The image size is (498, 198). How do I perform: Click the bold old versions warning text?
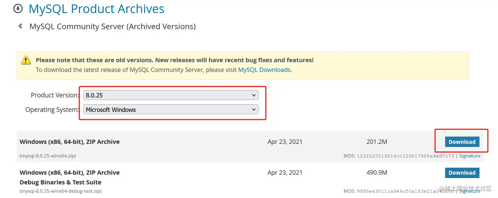click(175, 60)
